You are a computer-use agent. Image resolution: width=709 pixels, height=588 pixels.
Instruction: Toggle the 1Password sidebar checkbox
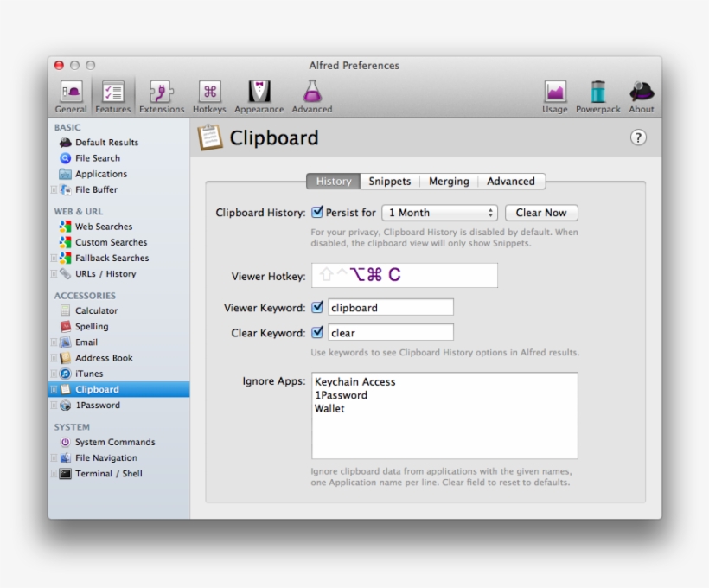tap(54, 406)
